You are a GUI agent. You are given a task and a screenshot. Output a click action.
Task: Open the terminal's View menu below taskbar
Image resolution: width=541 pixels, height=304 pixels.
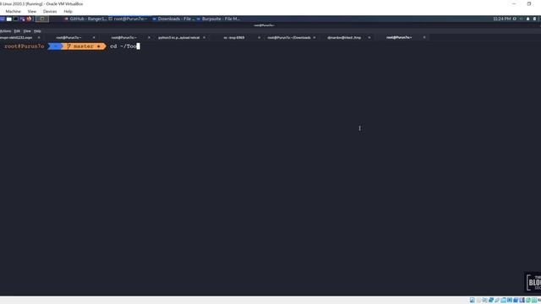[27, 31]
